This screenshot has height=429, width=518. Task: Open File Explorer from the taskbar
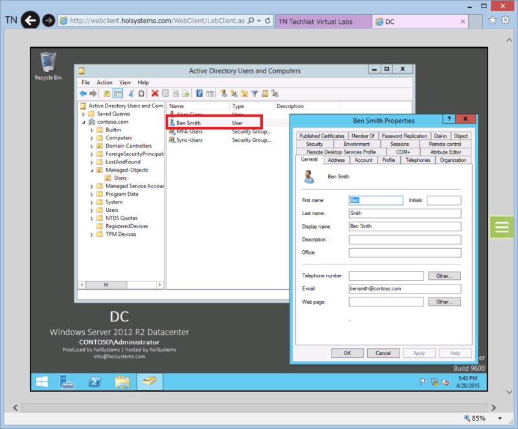click(x=122, y=382)
